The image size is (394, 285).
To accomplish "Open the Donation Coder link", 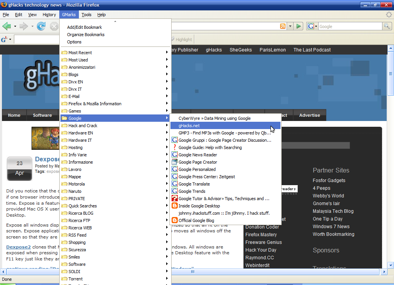I will tap(262, 227).
